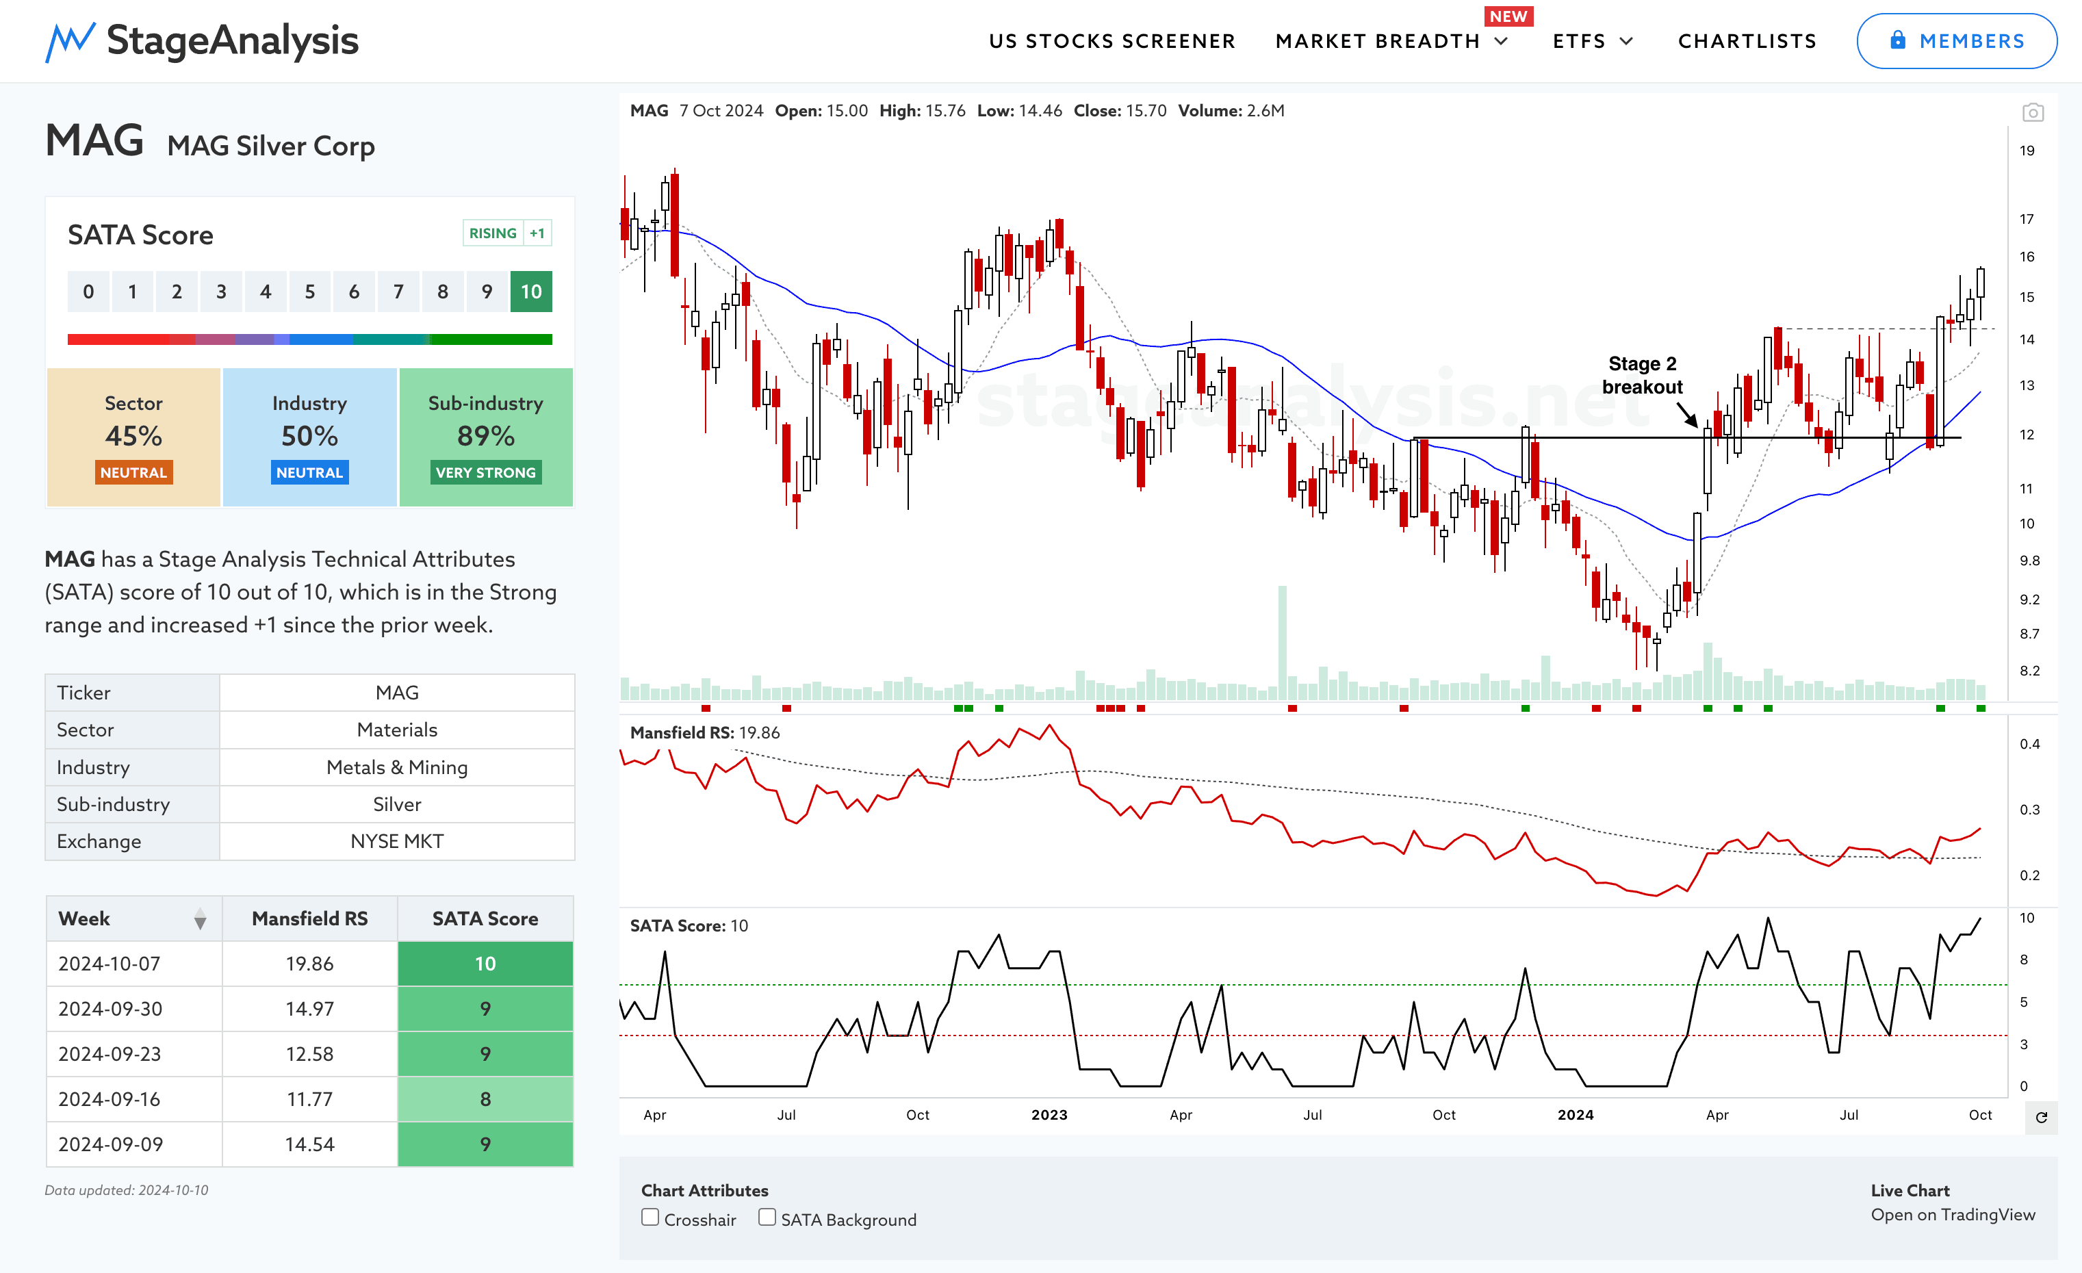The height and width of the screenshot is (1273, 2082).
Task: Click the 2024 label on time axis
Action: (1575, 1115)
